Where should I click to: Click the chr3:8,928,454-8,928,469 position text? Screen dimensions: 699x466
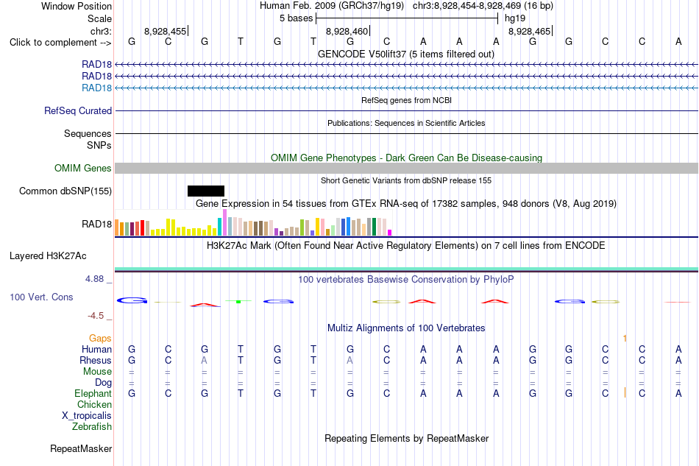483,6
